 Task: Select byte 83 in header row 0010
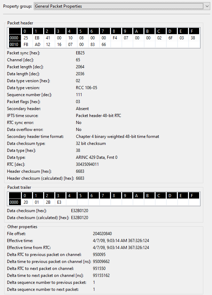pos(93,45)
